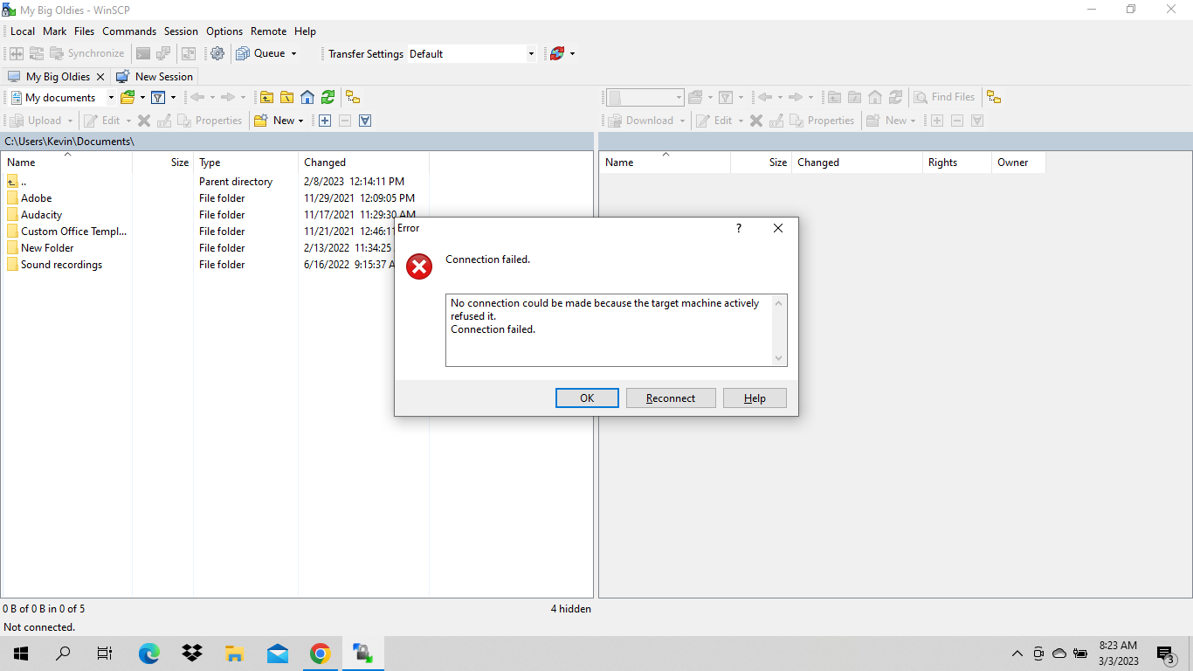The height and width of the screenshot is (671, 1193).
Task: Toggle the remote directory tree panel
Action: 994,97
